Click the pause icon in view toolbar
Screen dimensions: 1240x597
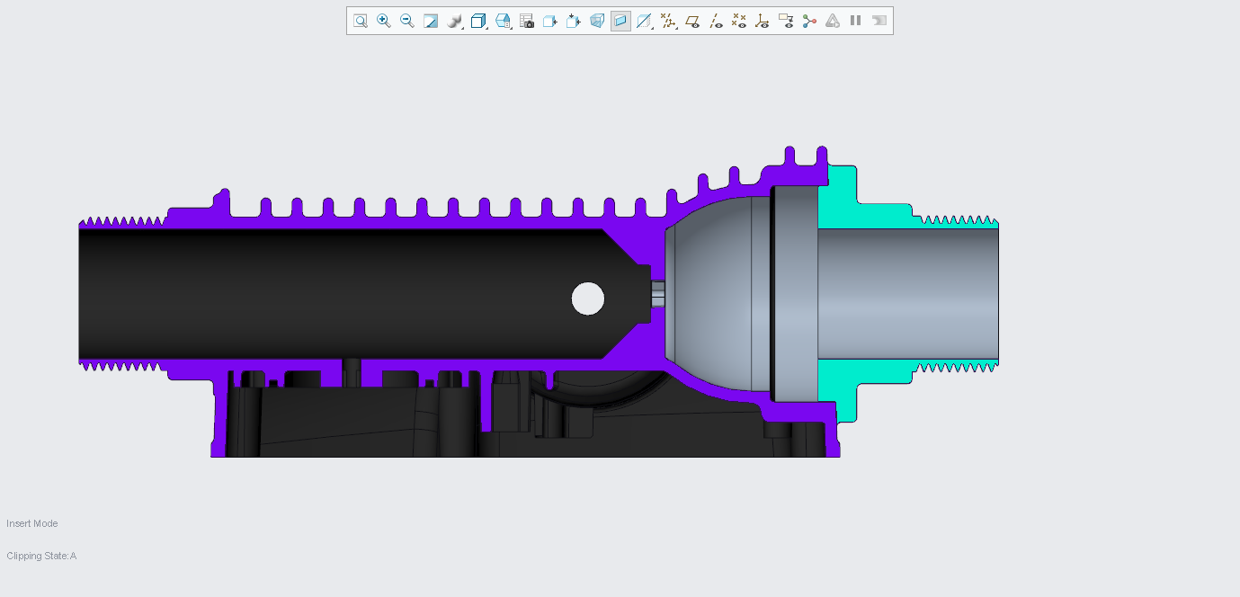[x=856, y=21]
